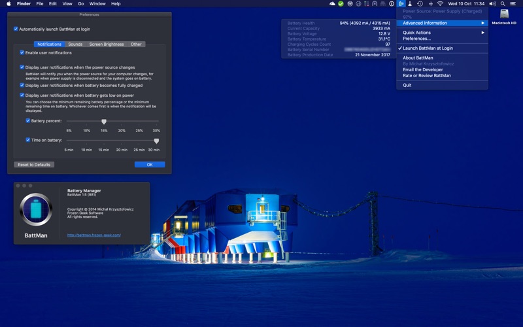The height and width of the screenshot is (327, 523).
Task: Open Notification Center list icon
Action: [513, 4]
